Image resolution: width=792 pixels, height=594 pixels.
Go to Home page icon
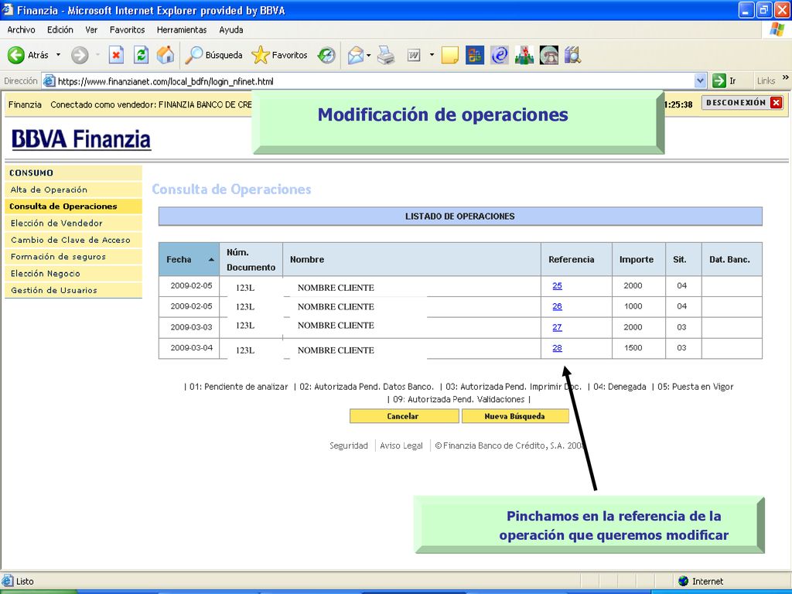point(166,55)
